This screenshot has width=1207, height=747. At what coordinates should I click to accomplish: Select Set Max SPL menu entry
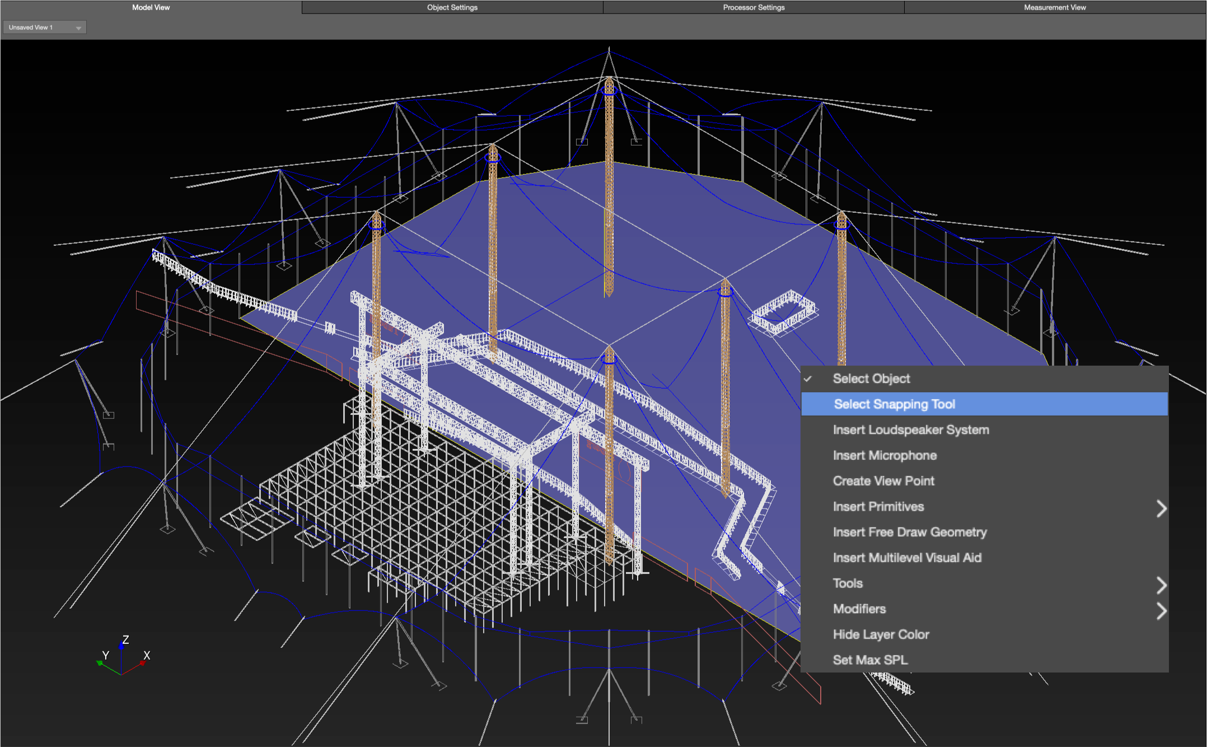(985, 660)
